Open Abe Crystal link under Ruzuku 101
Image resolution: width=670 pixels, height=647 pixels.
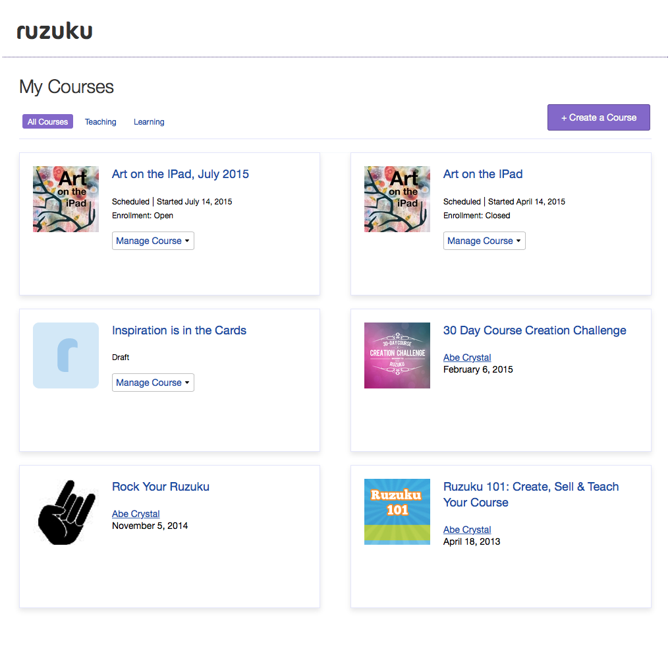tap(467, 530)
